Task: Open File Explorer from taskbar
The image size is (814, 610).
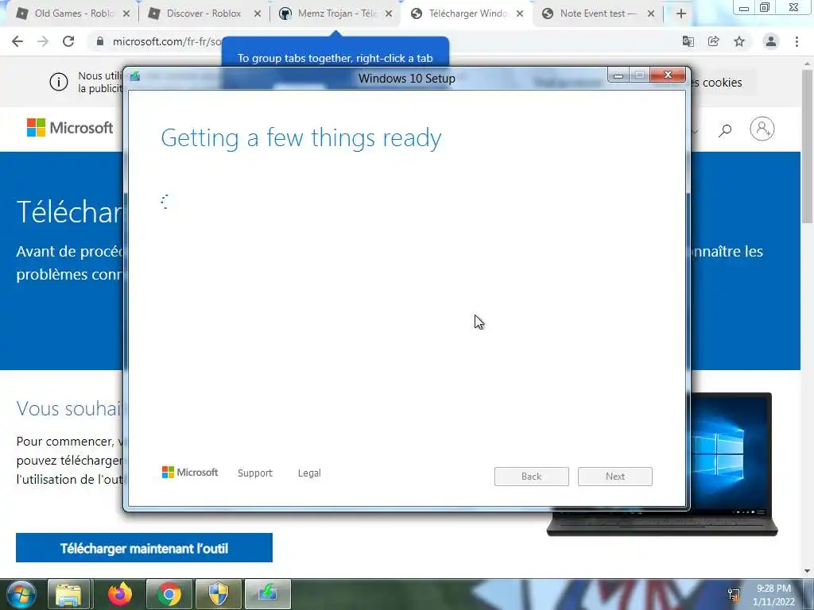Action: point(69,594)
